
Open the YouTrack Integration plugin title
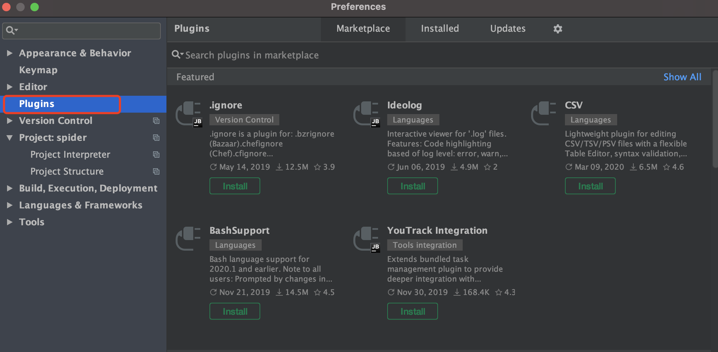pos(437,231)
